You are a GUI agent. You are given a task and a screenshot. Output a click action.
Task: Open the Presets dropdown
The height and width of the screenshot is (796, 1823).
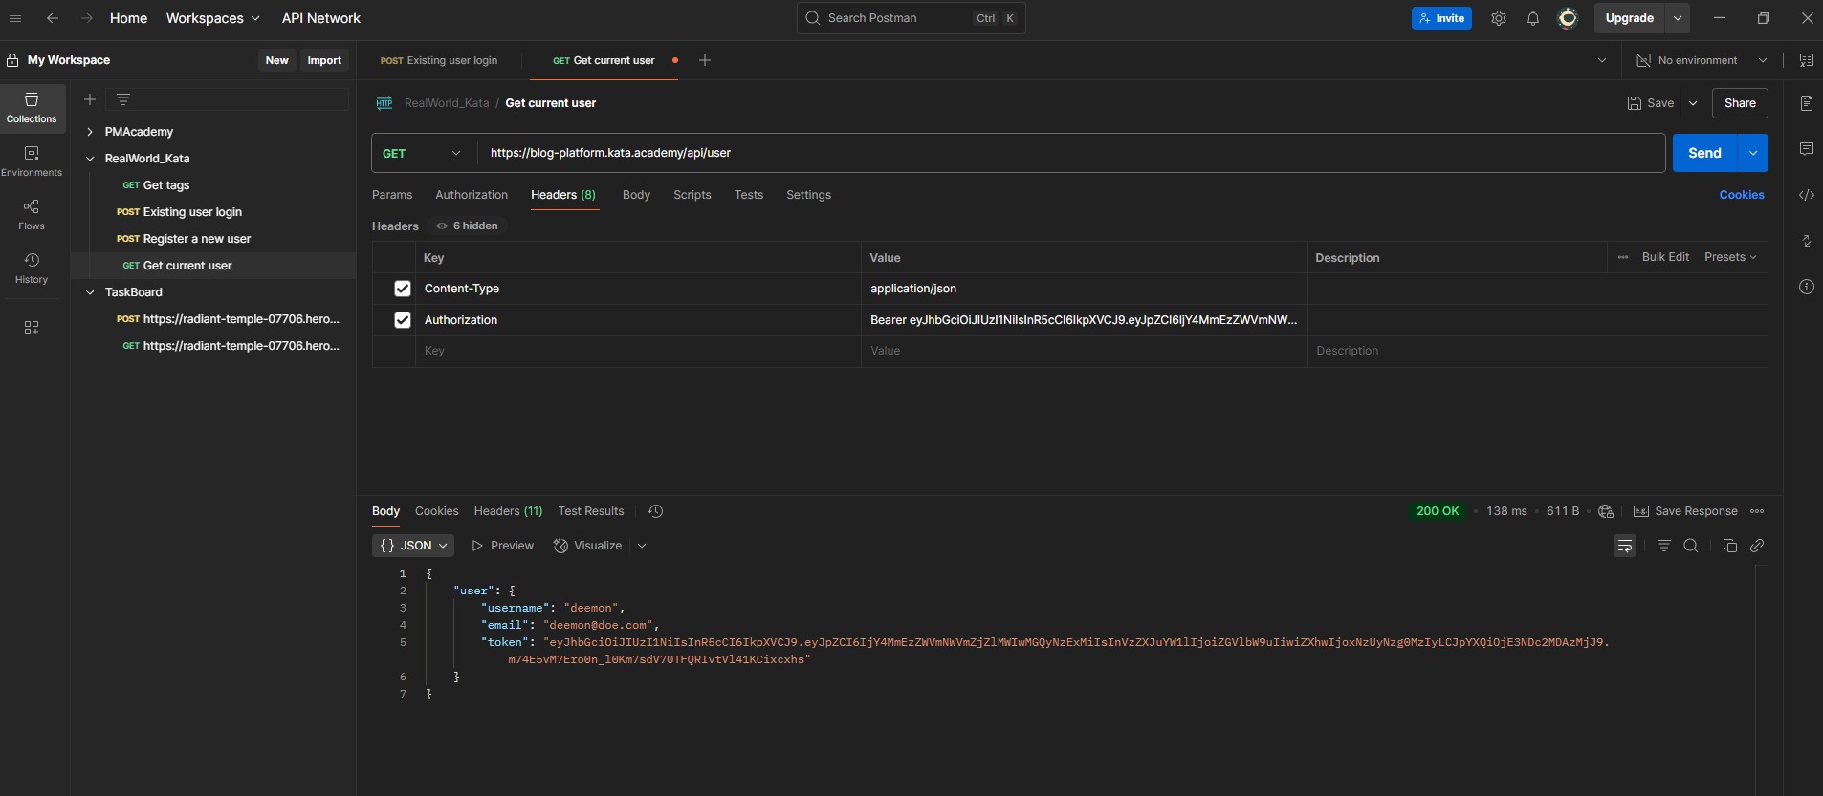1730,257
